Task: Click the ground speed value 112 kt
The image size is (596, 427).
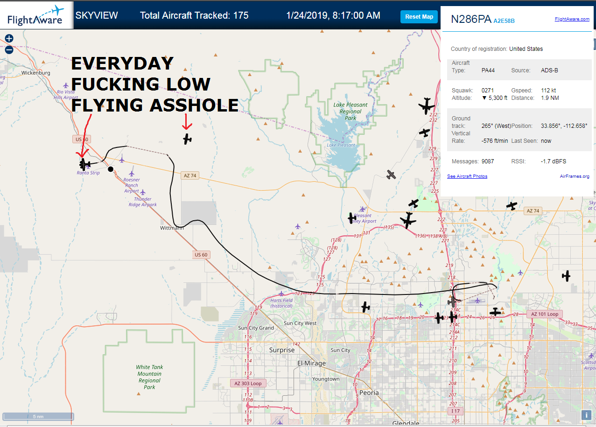Action: click(x=547, y=90)
